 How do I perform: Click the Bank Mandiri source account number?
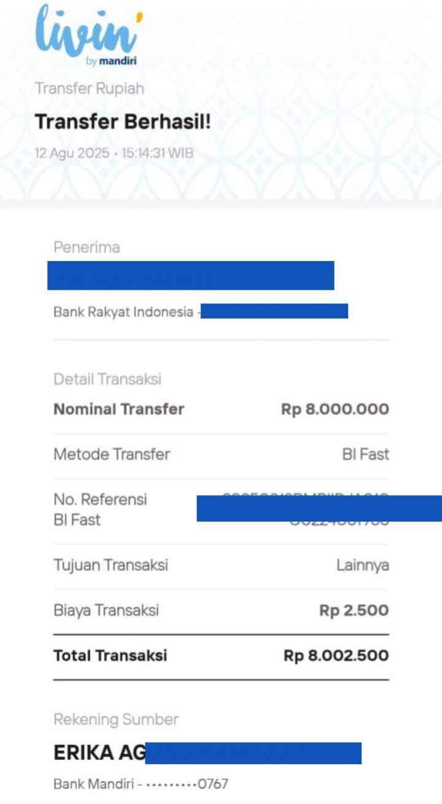click(x=141, y=784)
